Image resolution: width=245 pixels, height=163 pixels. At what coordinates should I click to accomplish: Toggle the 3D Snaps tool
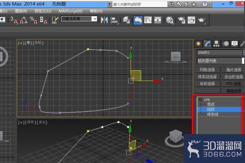point(14,20)
